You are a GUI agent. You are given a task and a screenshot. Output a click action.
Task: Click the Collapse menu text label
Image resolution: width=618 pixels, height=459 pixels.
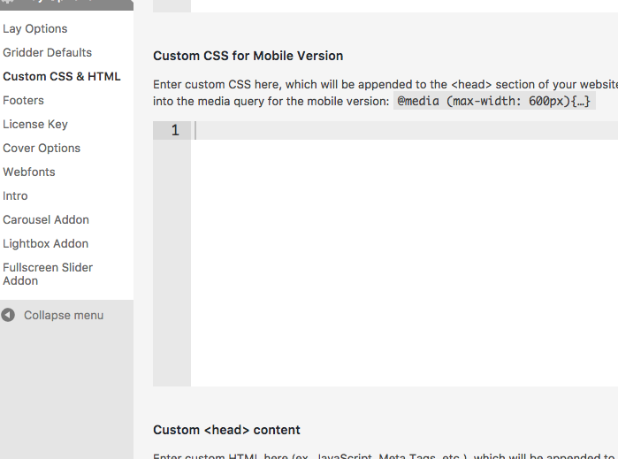pyautogui.click(x=64, y=316)
